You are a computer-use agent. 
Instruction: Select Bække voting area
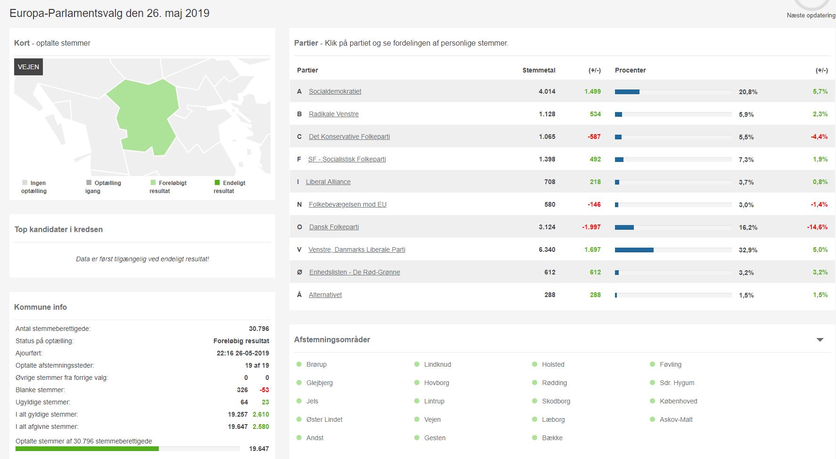point(552,438)
